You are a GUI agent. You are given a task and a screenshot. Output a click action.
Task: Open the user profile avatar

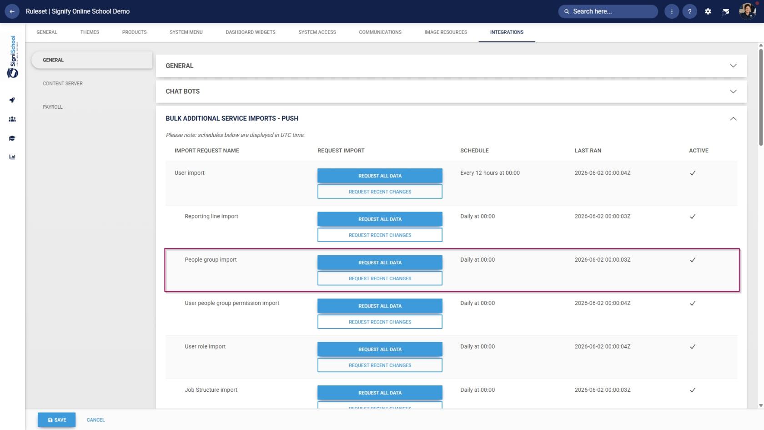[x=747, y=11]
